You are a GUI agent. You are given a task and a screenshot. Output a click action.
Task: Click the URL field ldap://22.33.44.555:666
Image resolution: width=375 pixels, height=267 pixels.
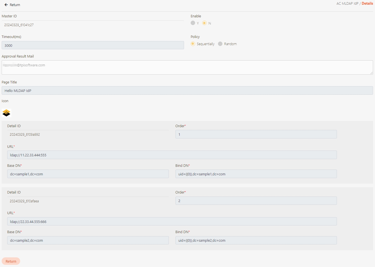pyautogui.click(x=172, y=222)
